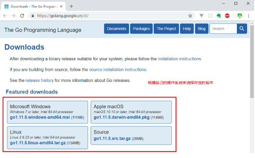255x158 pixels.
Task: Reload the page with the refresh icon
Action: pos(22,16)
